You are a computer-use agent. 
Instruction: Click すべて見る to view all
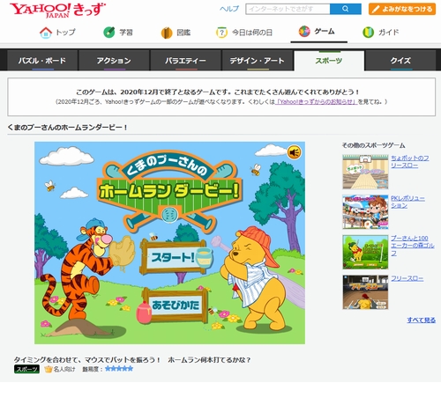tap(421, 320)
